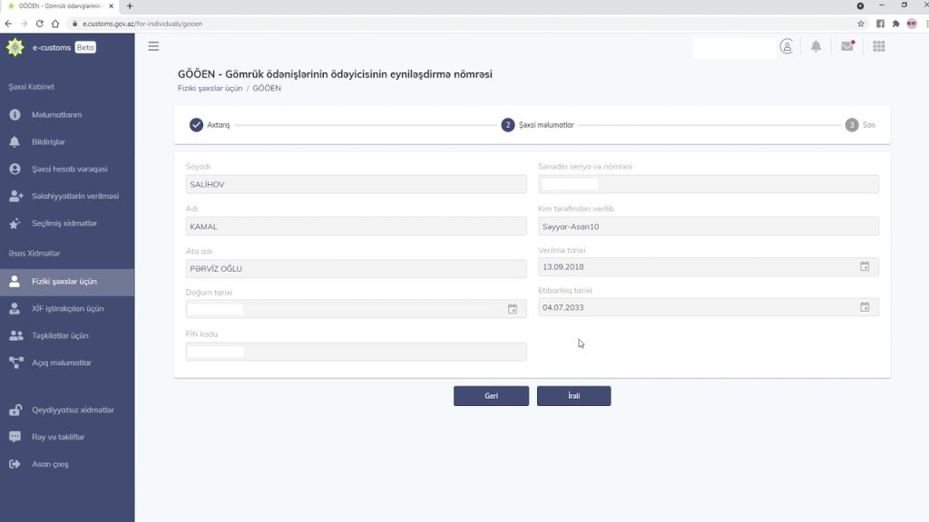Open the mail envelope icon in header
Viewport: 929px width, 522px height.
click(847, 46)
